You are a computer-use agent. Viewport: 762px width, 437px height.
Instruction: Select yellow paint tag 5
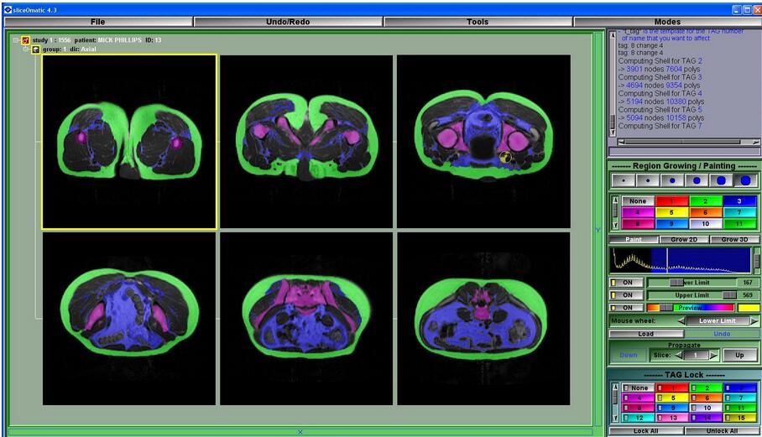click(x=671, y=213)
